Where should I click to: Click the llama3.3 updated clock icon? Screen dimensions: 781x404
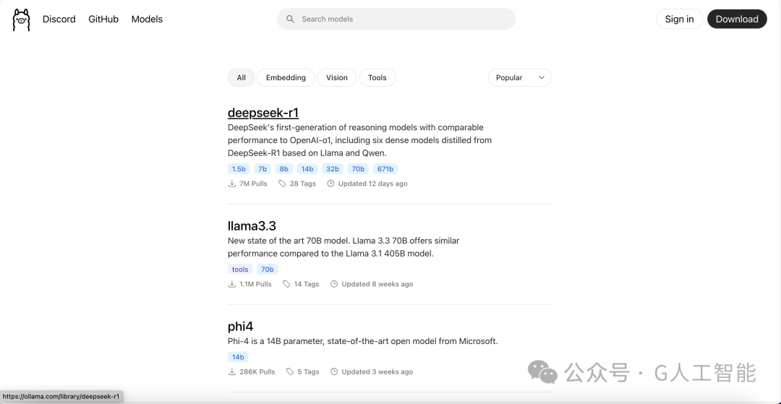click(334, 284)
